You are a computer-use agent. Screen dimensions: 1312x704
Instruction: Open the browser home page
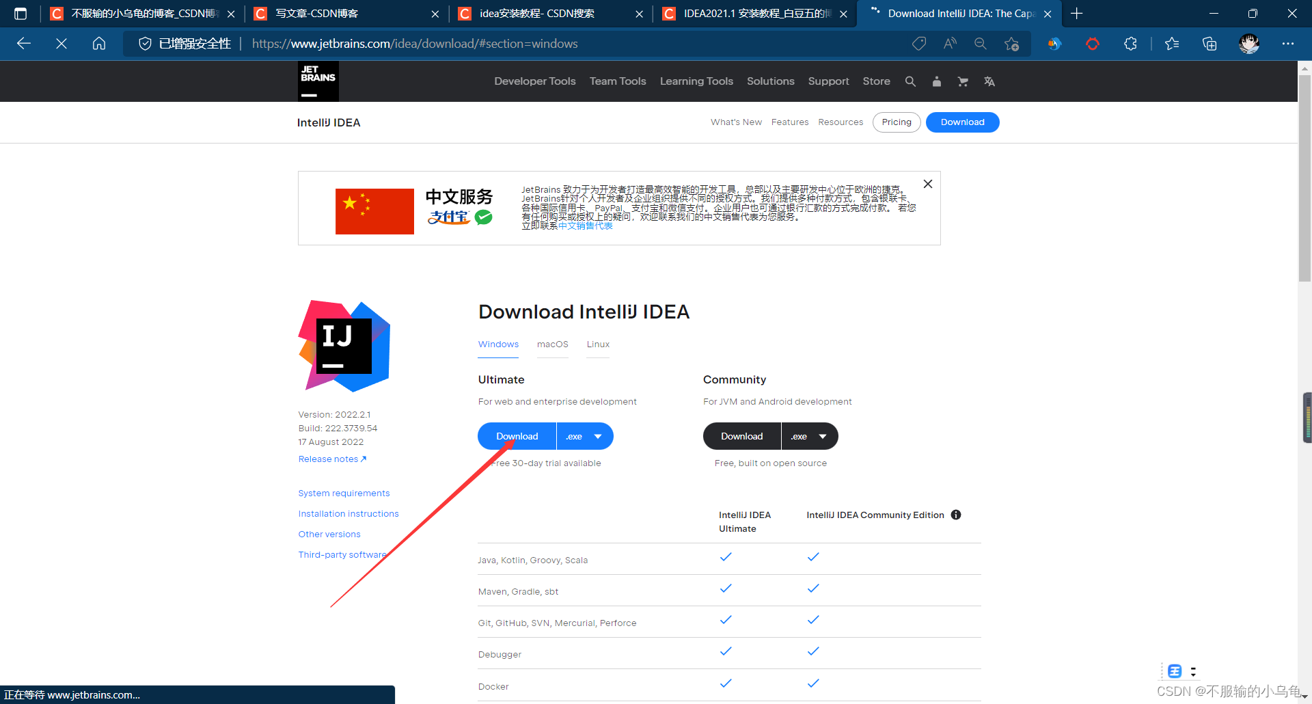point(99,44)
